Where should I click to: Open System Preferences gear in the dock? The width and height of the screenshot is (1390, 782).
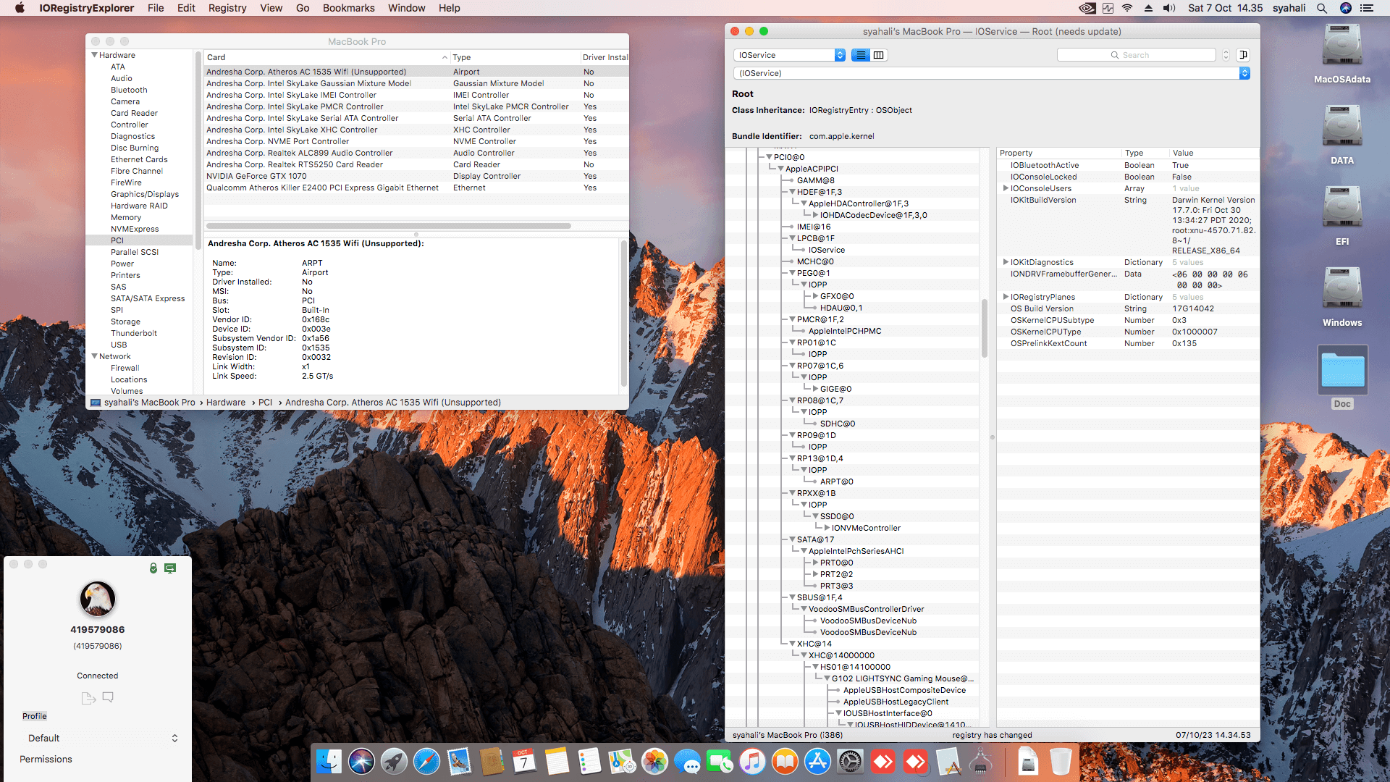(850, 762)
